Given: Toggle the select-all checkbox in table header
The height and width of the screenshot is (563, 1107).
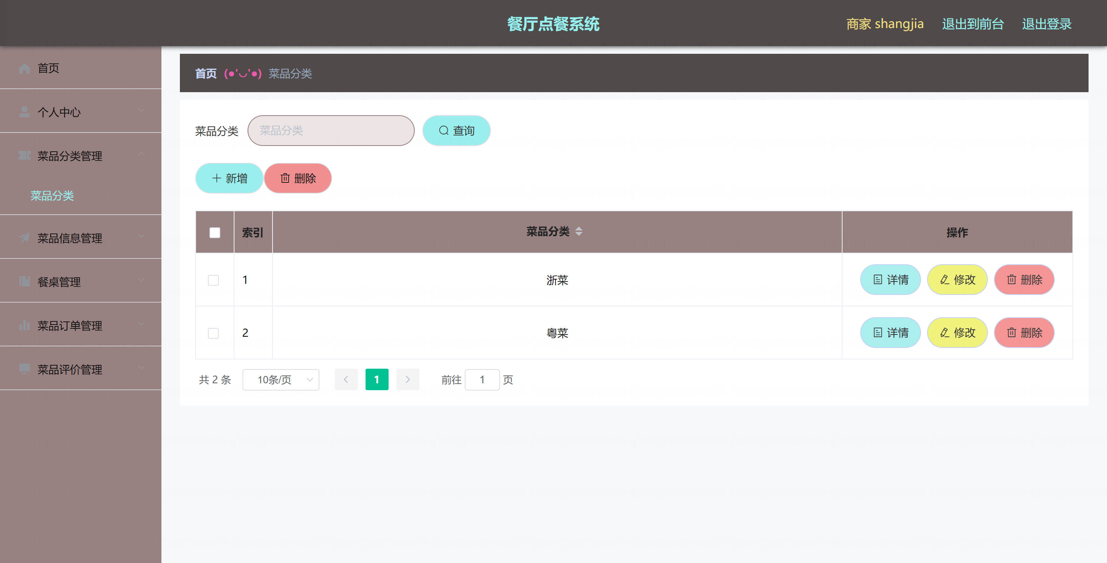Looking at the screenshot, I should click(214, 233).
